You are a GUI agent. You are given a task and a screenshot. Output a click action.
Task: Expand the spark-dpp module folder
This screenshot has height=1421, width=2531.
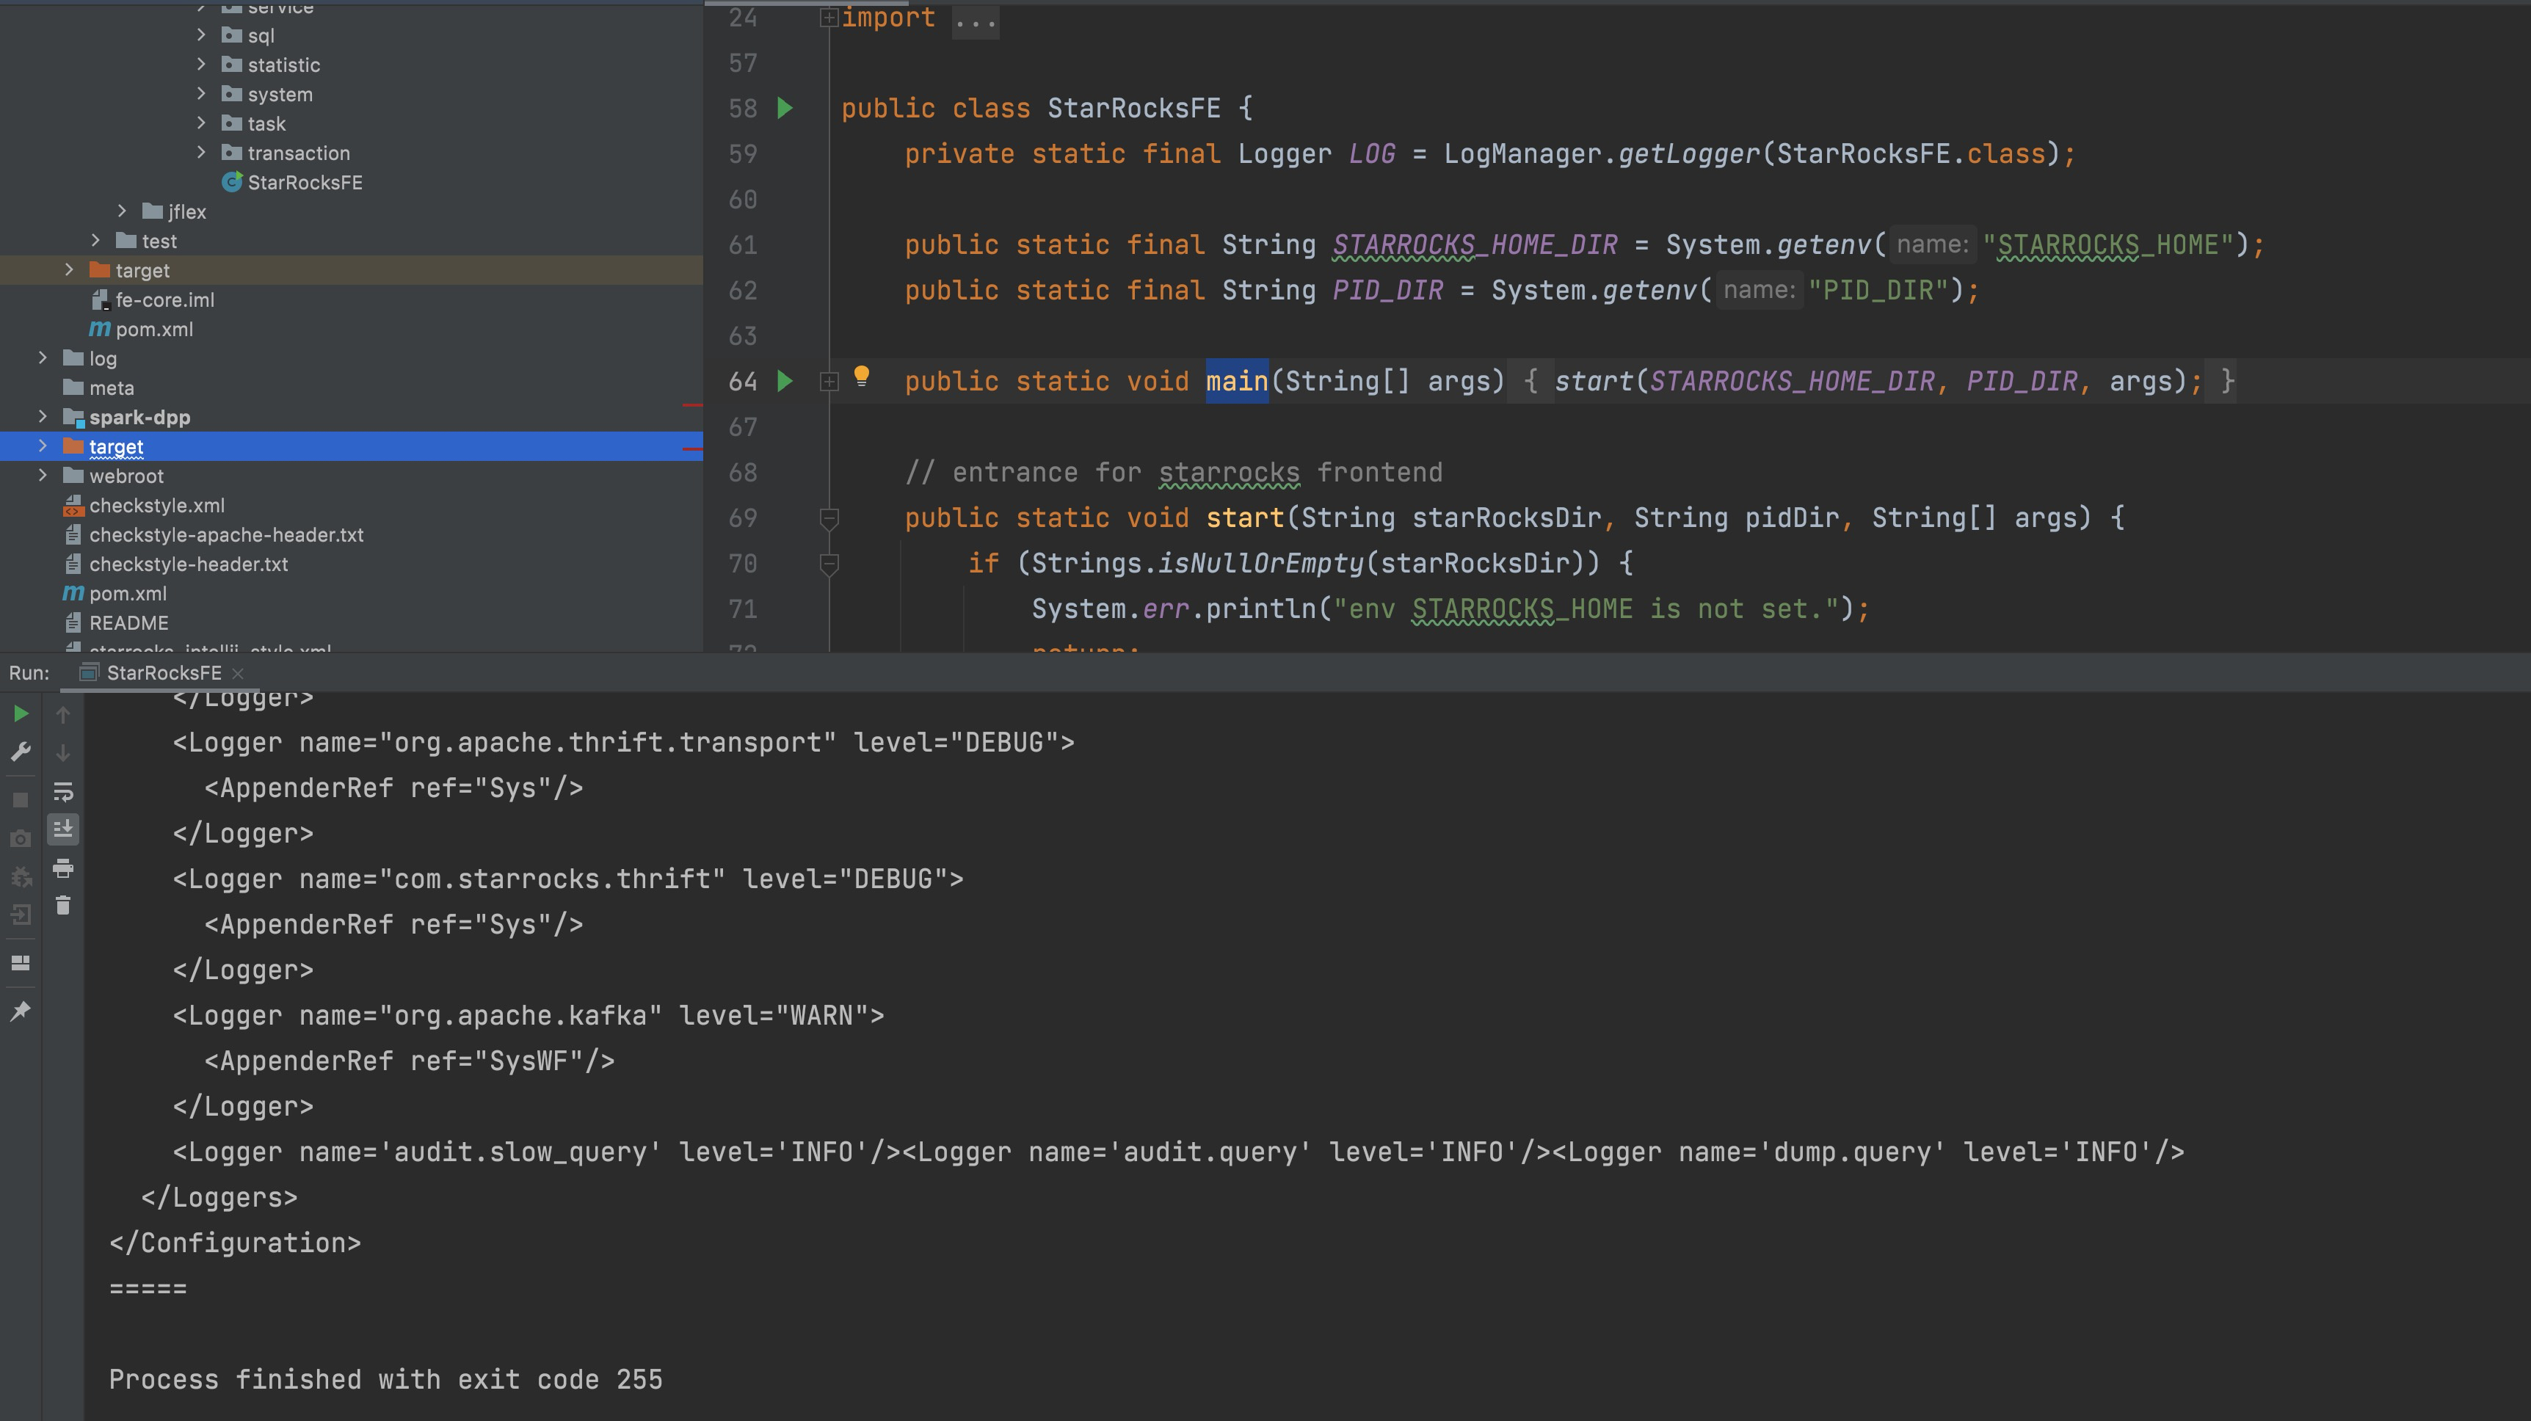[43, 417]
